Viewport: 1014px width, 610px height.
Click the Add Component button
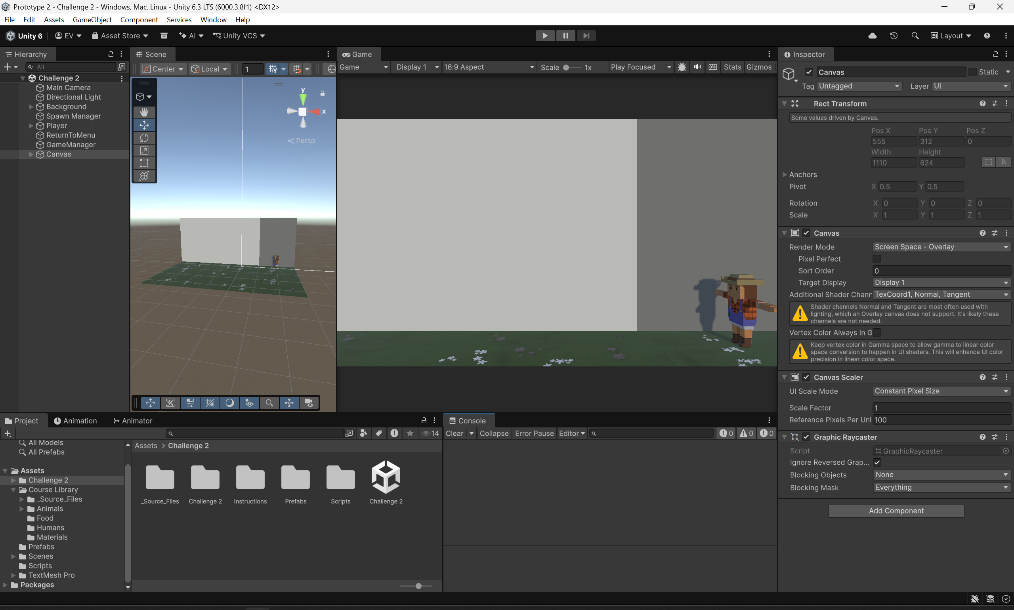[x=896, y=511]
